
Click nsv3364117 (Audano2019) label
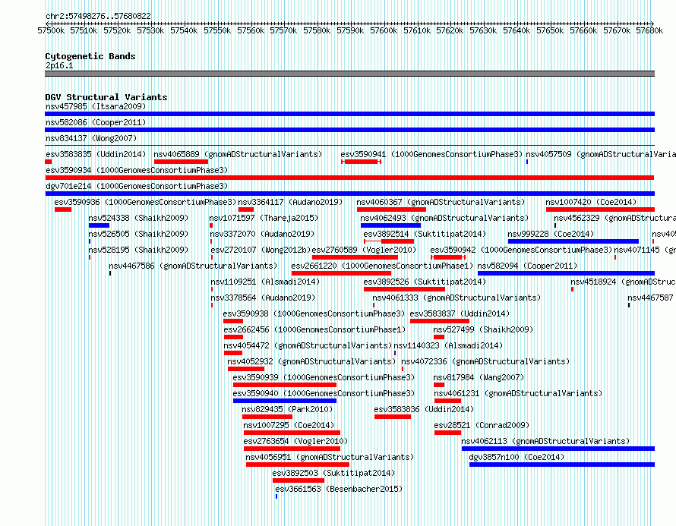point(290,202)
